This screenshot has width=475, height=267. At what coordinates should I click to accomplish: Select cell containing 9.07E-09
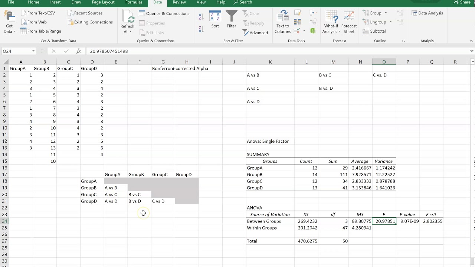click(x=408, y=221)
